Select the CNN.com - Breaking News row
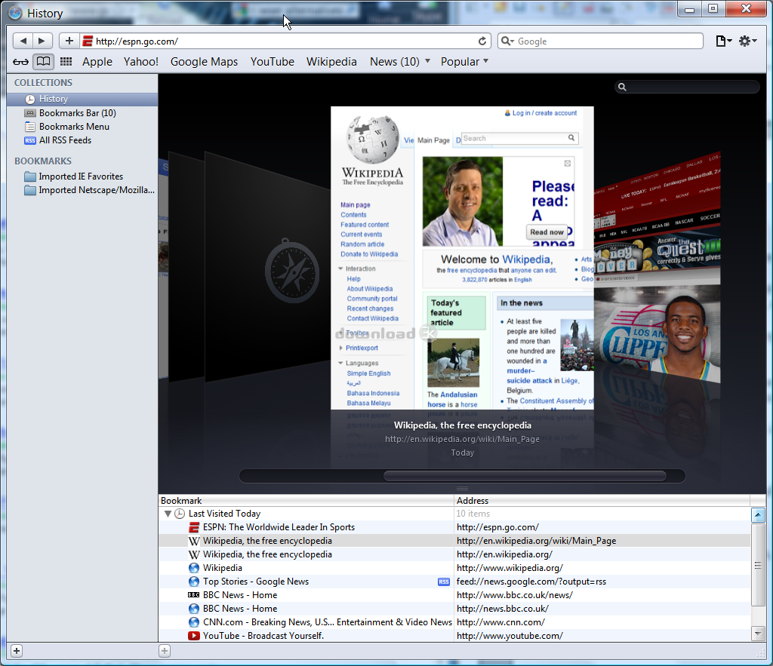773x666 pixels. coord(454,622)
